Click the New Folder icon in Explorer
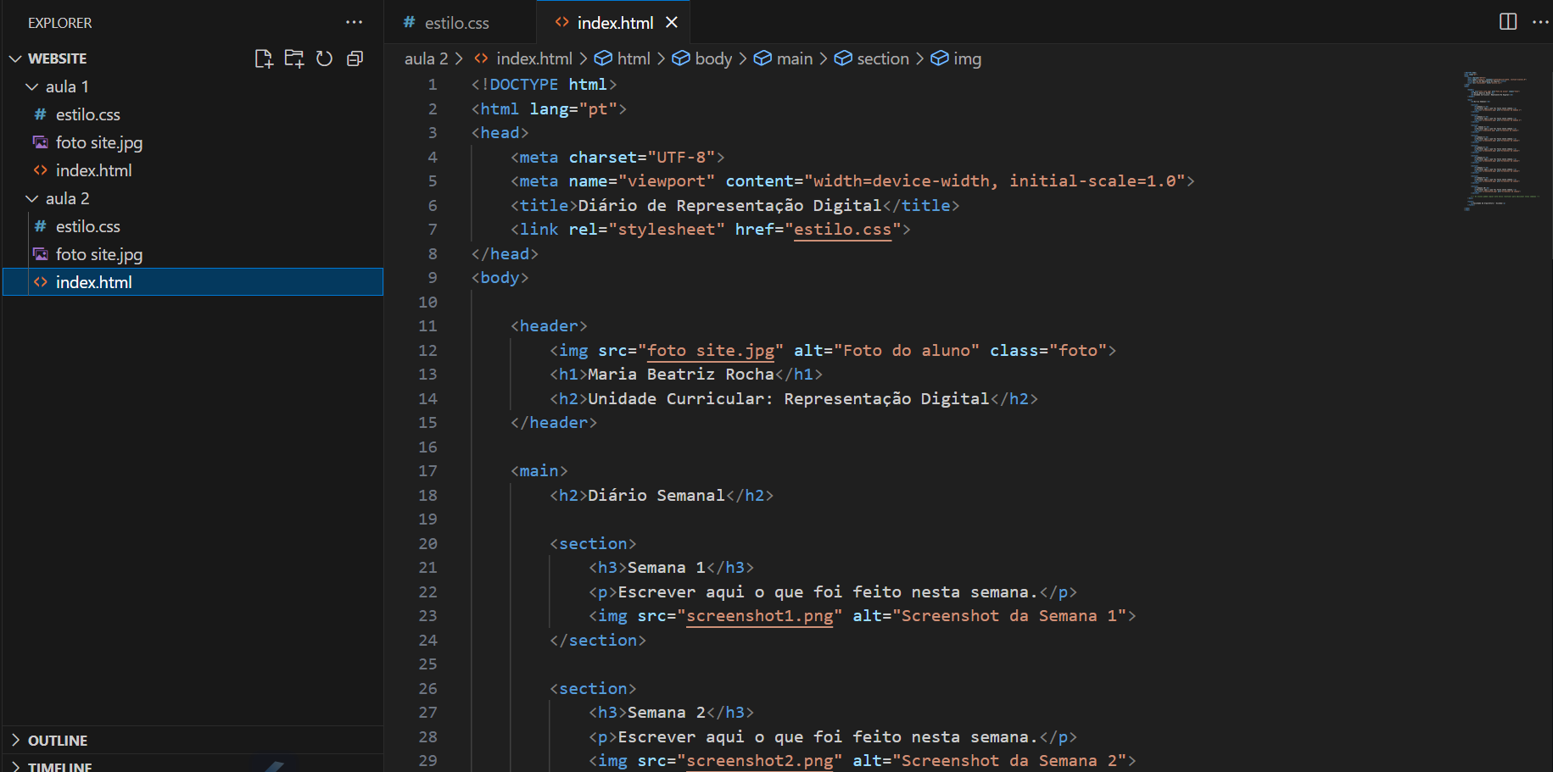The height and width of the screenshot is (772, 1553). click(294, 58)
